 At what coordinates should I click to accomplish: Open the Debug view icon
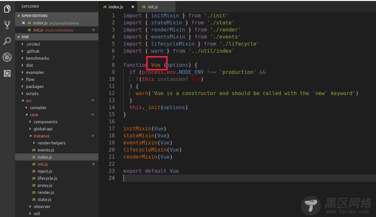point(7,57)
